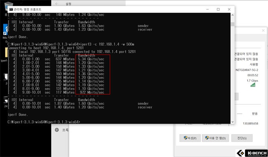Image resolution: width=268 pixels, height=157 pixels.
Task: Click the green Wi-Fi signal quality bars
Action: [x=253, y=85]
